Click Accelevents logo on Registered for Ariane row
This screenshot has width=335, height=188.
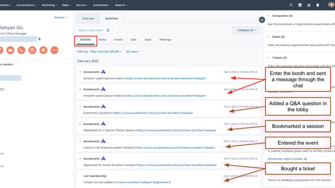[103, 158]
